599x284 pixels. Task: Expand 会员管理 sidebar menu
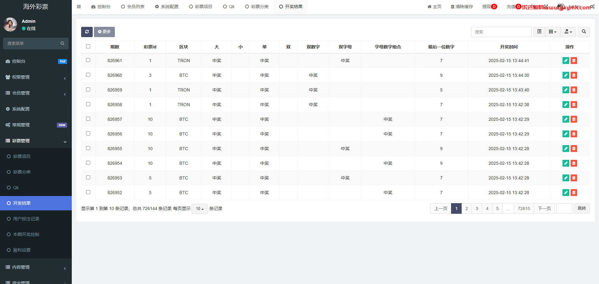pos(36,93)
